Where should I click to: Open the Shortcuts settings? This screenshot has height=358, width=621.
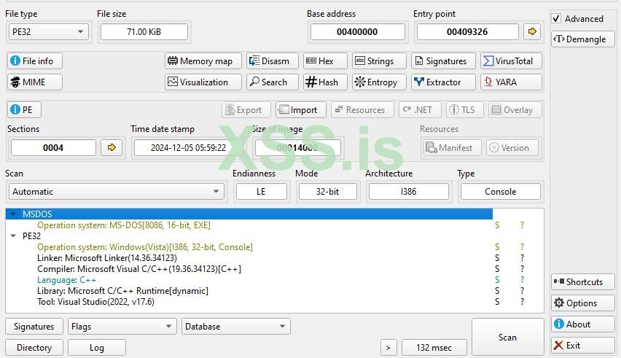(x=582, y=282)
